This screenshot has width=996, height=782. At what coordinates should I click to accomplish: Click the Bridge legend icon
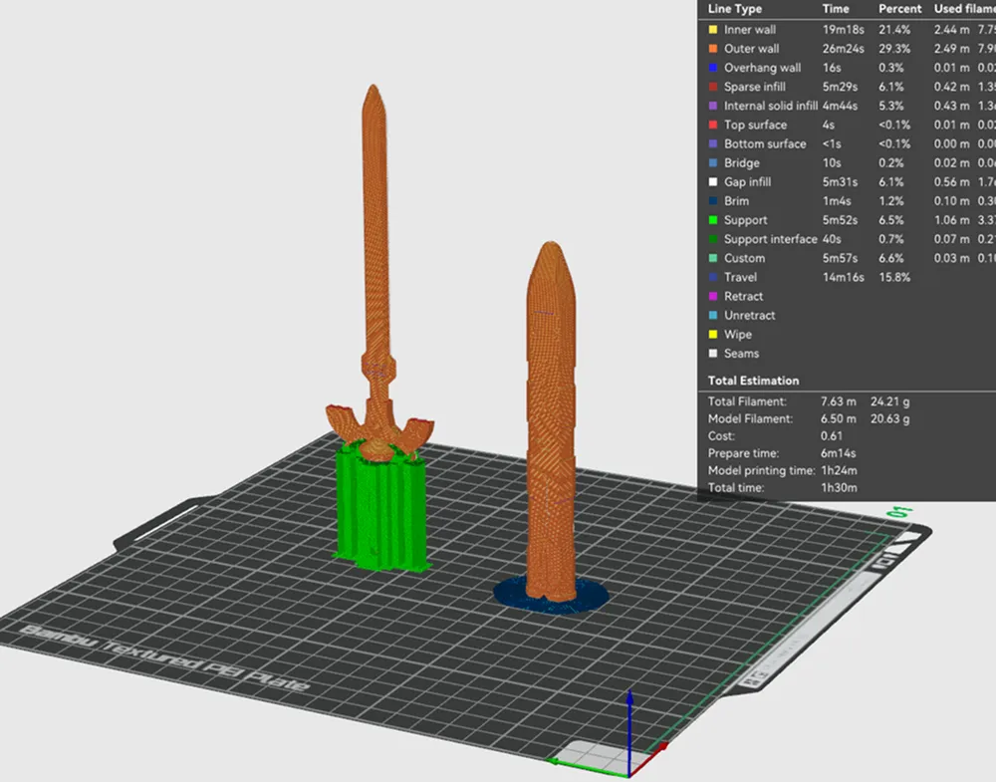[x=711, y=162]
